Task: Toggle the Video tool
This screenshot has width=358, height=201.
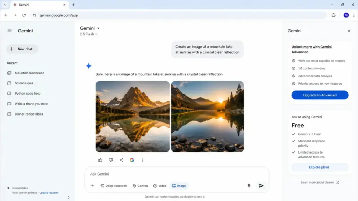Action: (x=159, y=186)
